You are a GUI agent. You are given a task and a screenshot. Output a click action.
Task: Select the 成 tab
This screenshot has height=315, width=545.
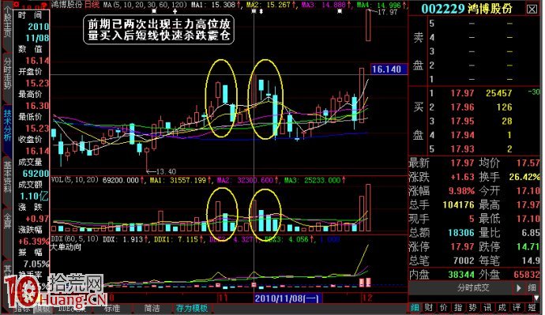[x=502, y=307]
